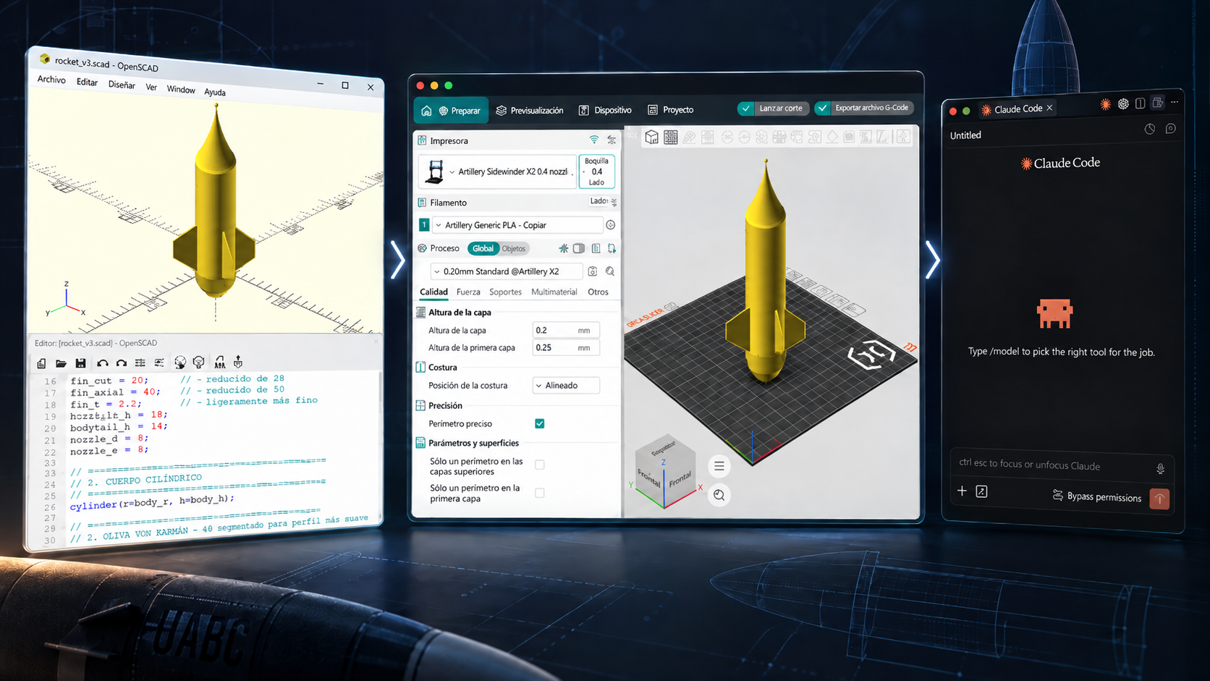Toggle the Perímetro preciso checkbox

click(x=540, y=423)
